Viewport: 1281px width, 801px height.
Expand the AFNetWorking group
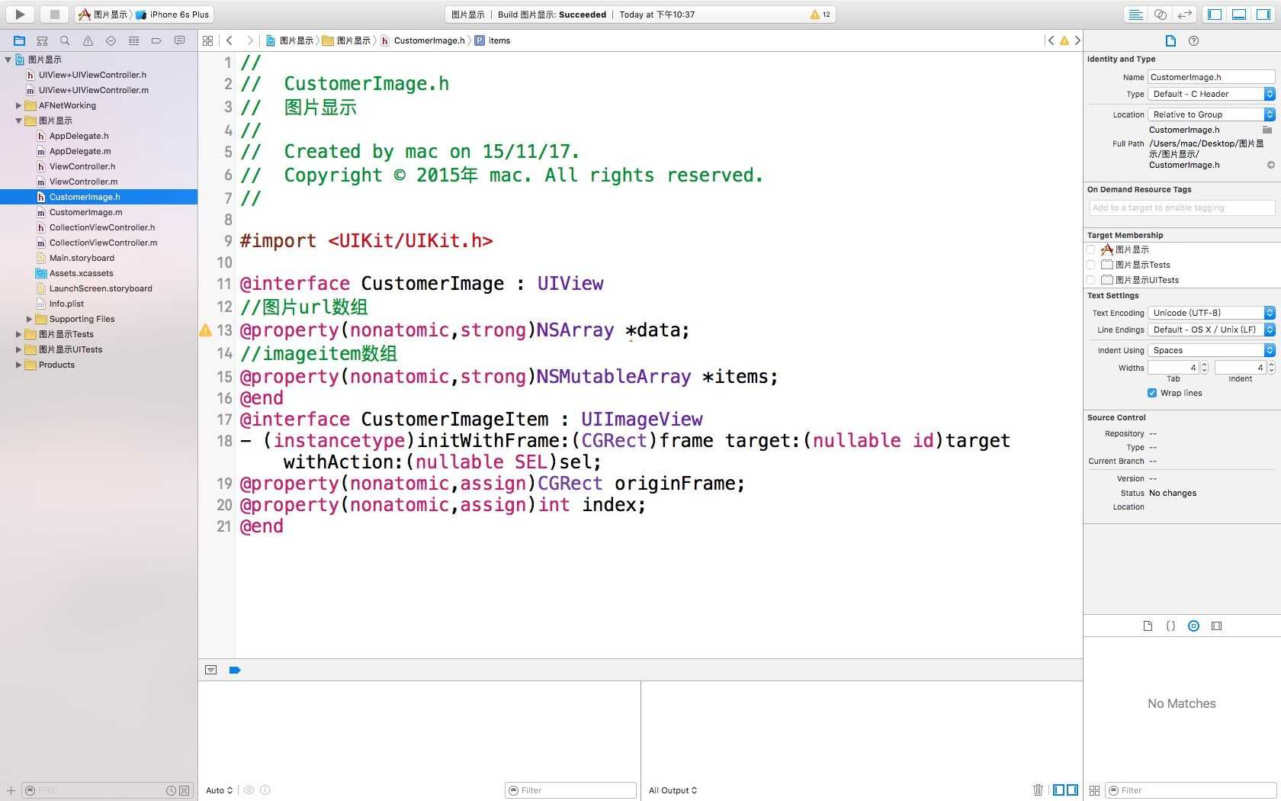(x=18, y=105)
